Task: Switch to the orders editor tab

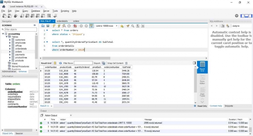Action: tap(76, 21)
